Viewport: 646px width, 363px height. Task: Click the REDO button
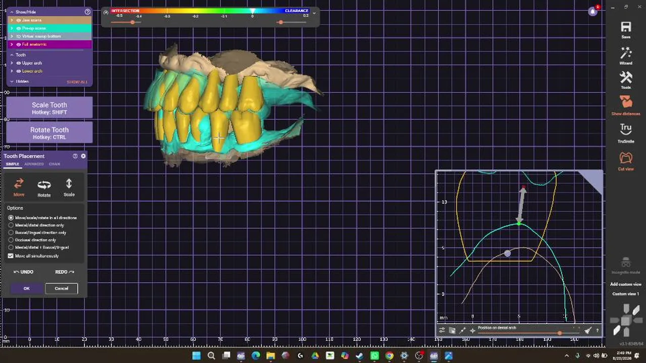[65, 272]
